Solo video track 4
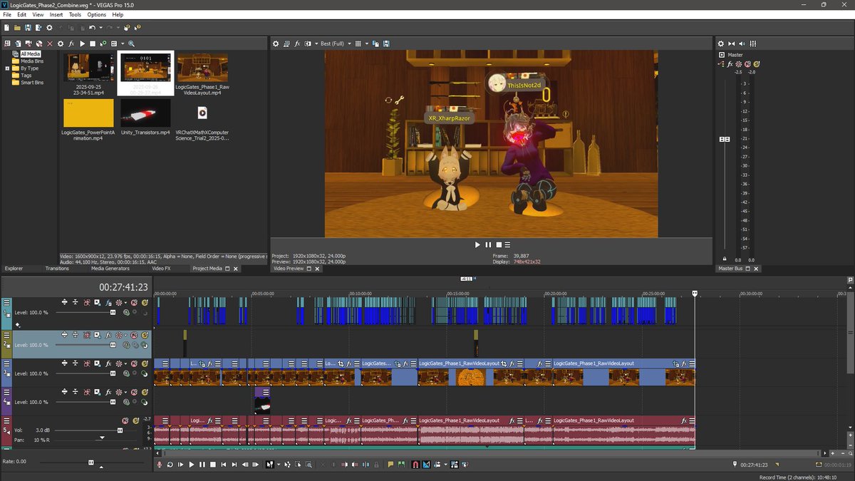This screenshot has height=481, width=855. 145,392
